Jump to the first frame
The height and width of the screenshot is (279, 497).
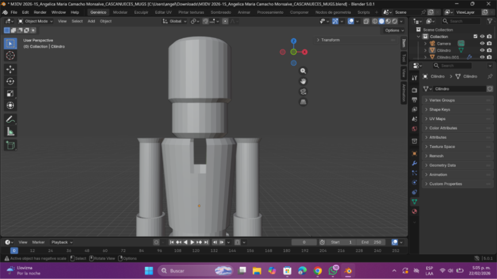(x=171, y=242)
